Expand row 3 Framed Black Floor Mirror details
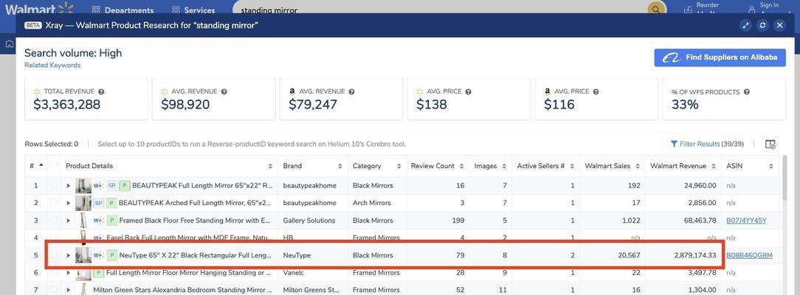Screen dimensions: 800x295 [x=69, y=220]
